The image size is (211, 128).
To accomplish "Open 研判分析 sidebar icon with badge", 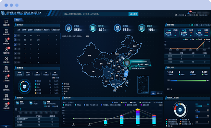I will point(6,40).
